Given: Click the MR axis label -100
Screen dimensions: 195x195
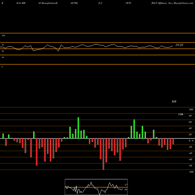Looking at the screenshot, I should coord(191,172).
